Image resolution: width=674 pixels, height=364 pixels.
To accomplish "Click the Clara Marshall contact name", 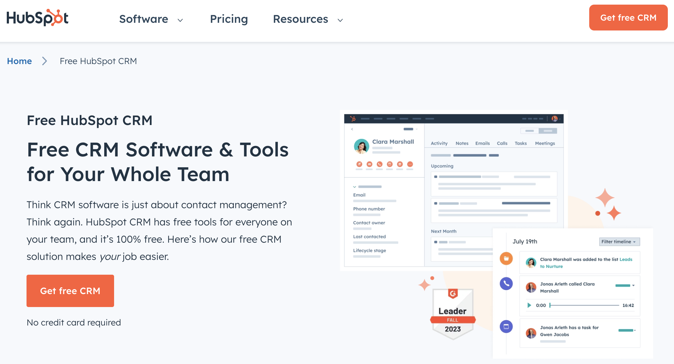I will (x=393, y=142).
